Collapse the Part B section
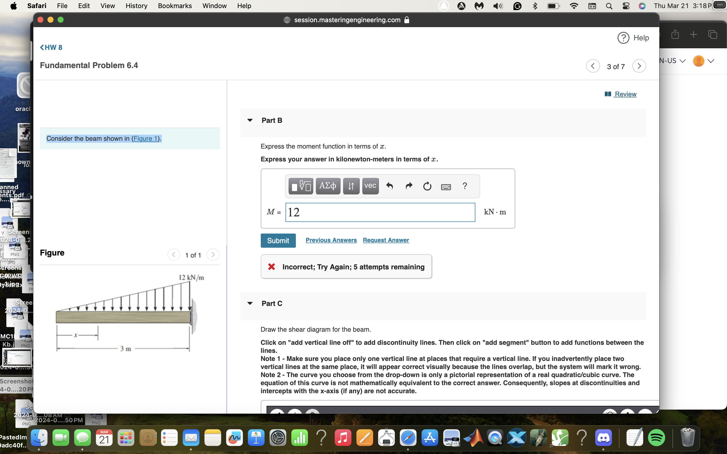The image size is (727, 454). [x=250, y=120]
